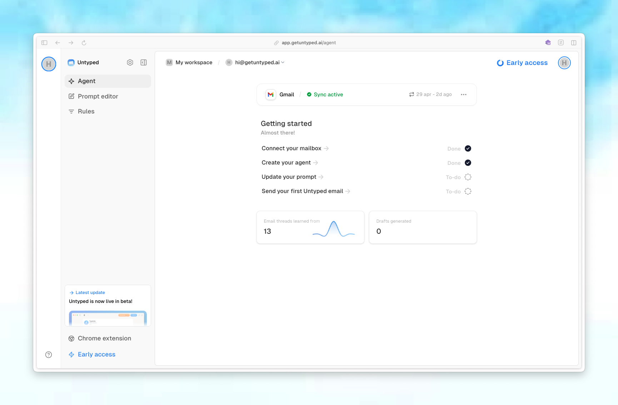Open Rules using the filter icon
Screen dimensions: 618x405
(71, 111)
